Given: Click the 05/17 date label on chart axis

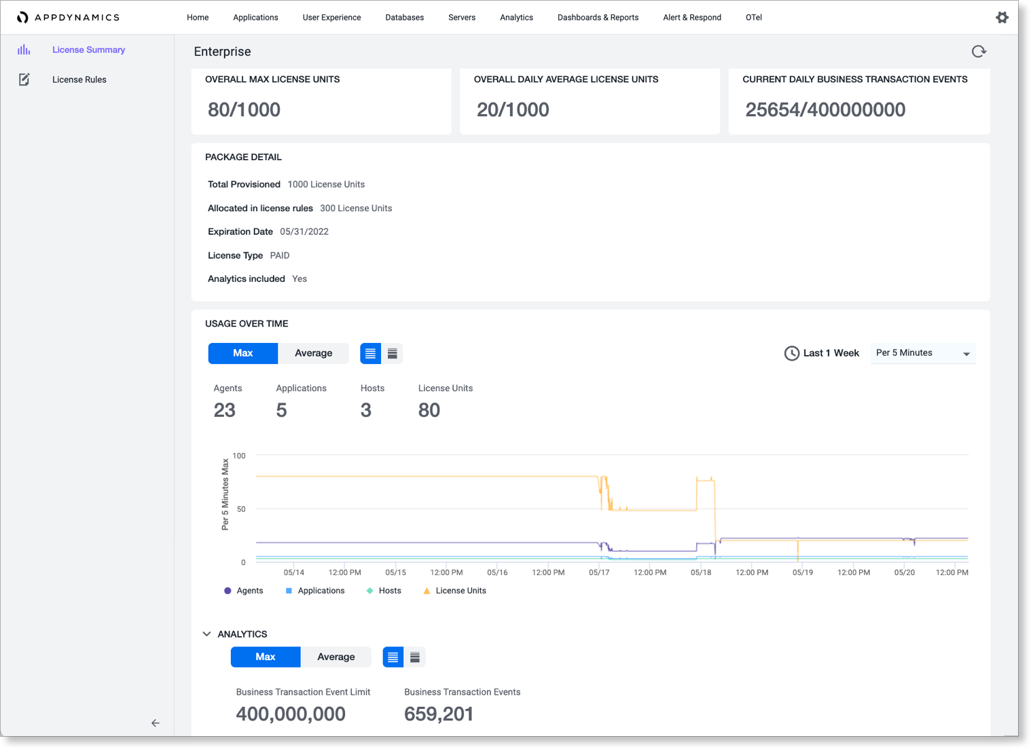Looking at the screenshot, I should pyautogui.click(x=599, y=572).
